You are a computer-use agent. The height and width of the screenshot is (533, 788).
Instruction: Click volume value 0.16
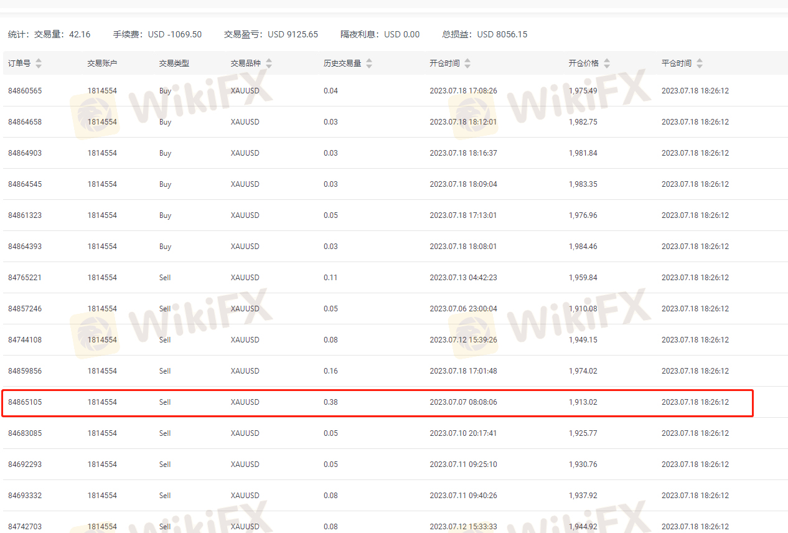point(331,371)
